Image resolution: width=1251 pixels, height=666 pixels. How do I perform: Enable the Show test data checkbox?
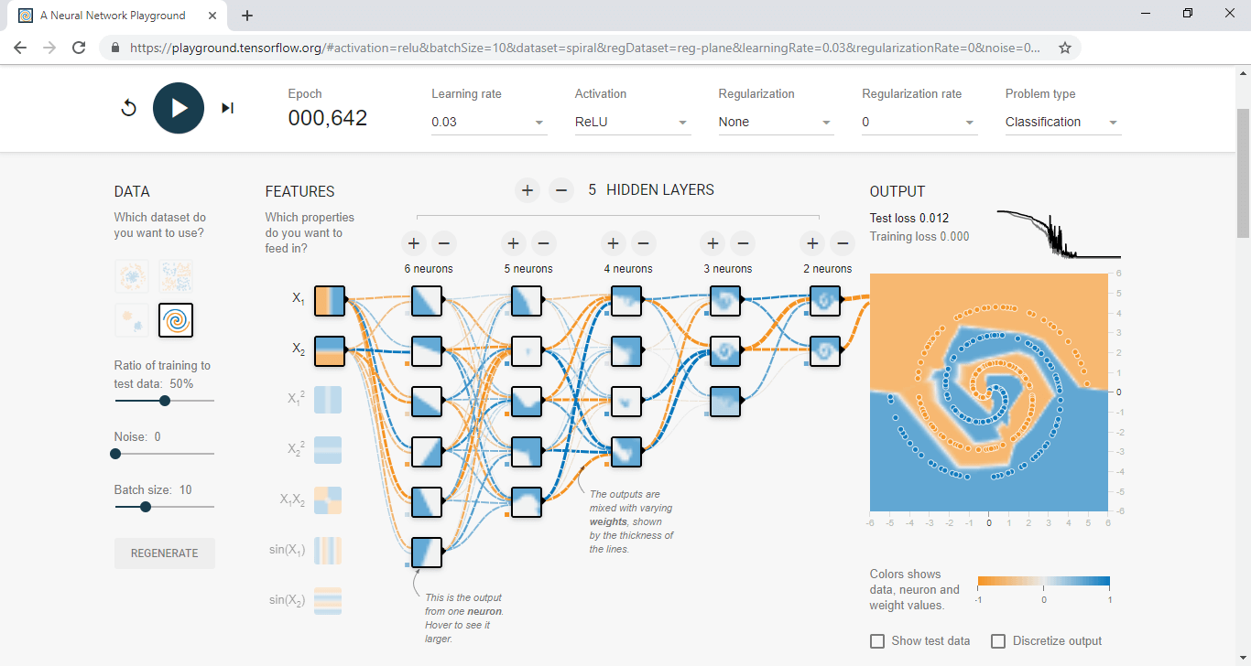click(x=877, y=641)
